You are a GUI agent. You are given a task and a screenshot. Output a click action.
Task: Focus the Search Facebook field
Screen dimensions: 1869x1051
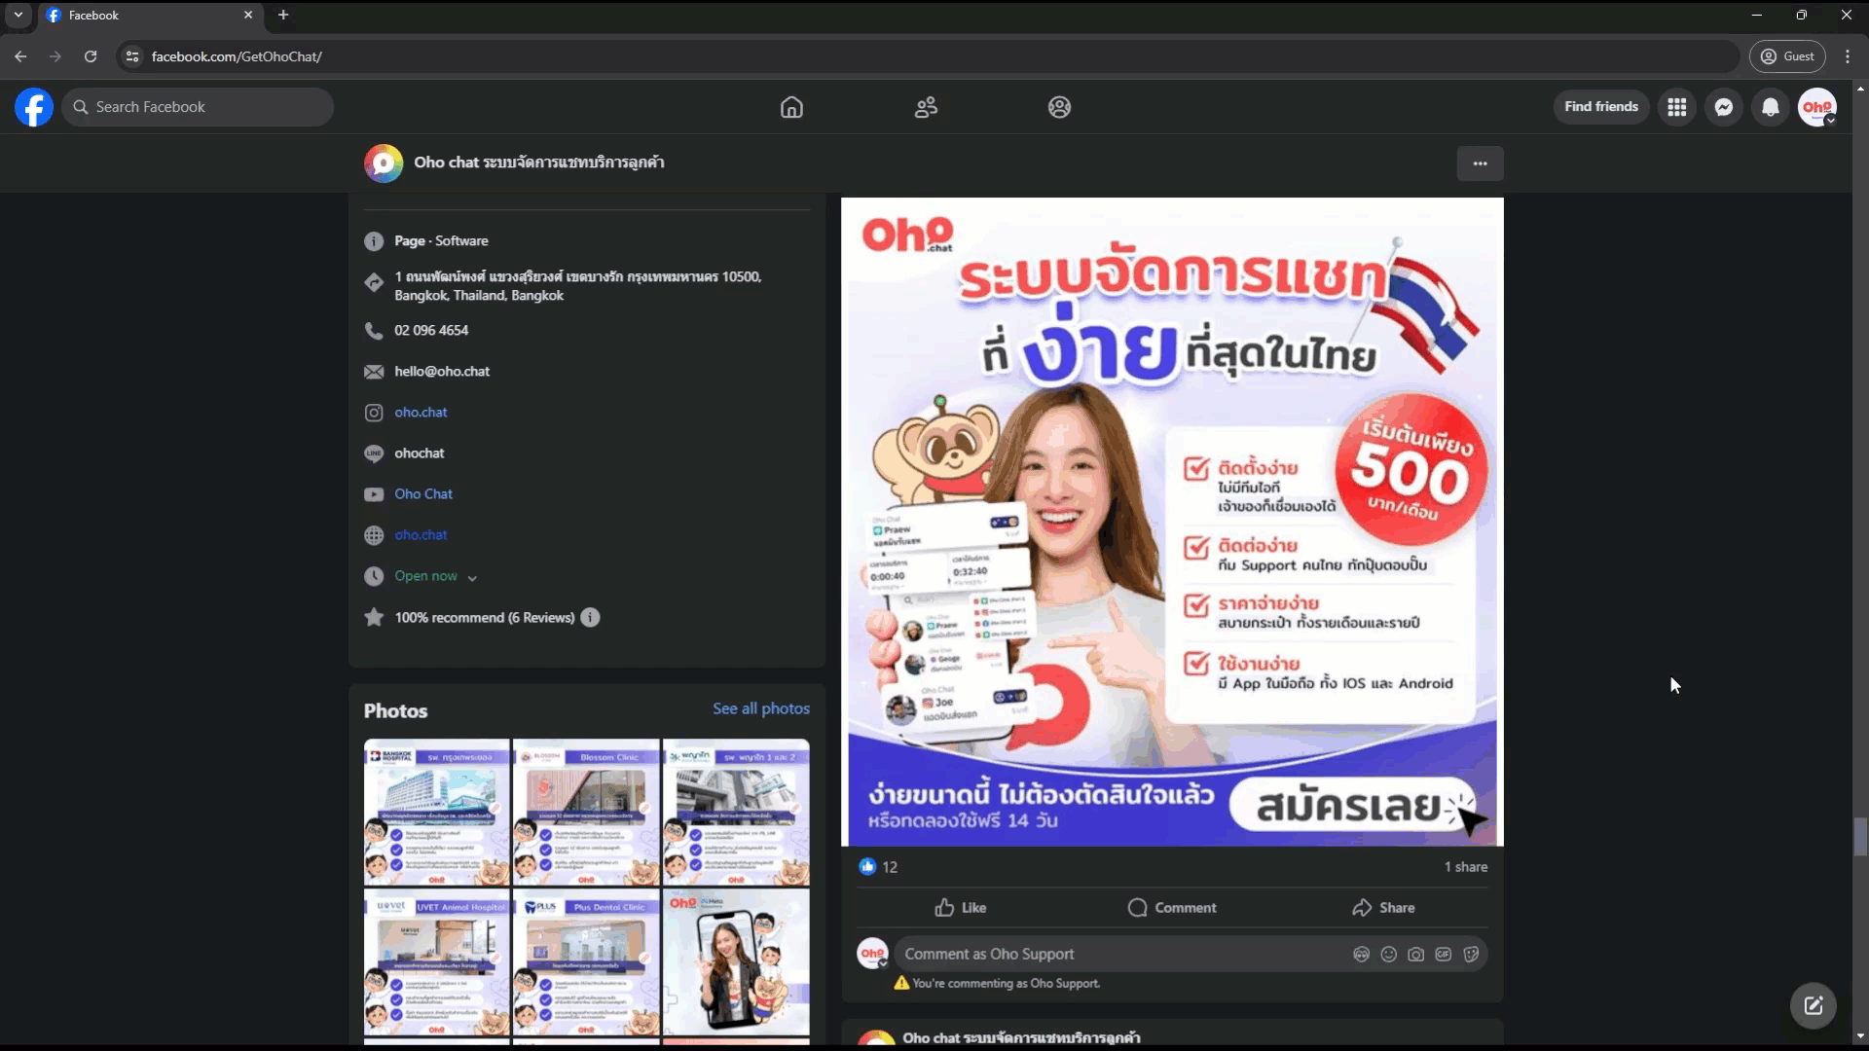198,107
